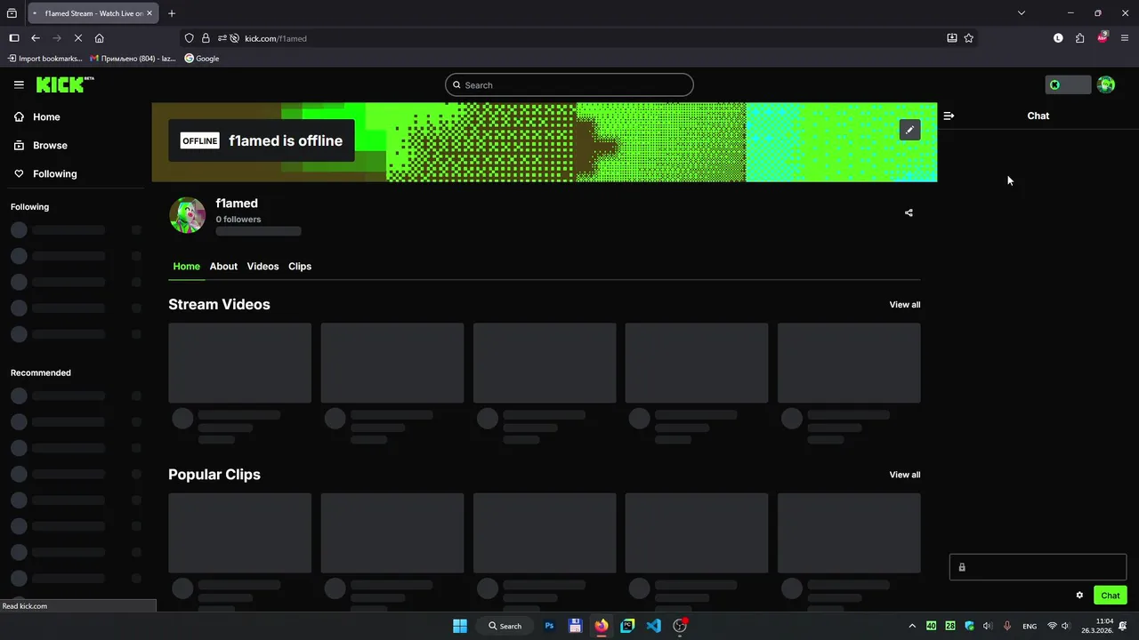
Task: Open the browser home page
Action: [x=99, y=38]
